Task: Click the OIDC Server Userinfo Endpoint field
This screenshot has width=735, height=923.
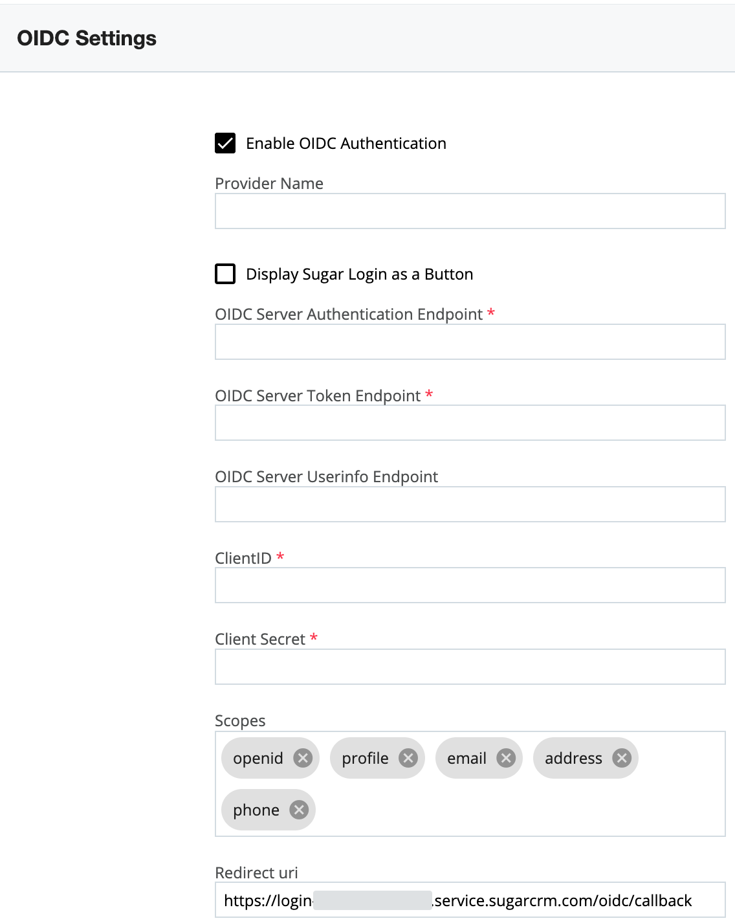Action: click(x=470, y=504)
